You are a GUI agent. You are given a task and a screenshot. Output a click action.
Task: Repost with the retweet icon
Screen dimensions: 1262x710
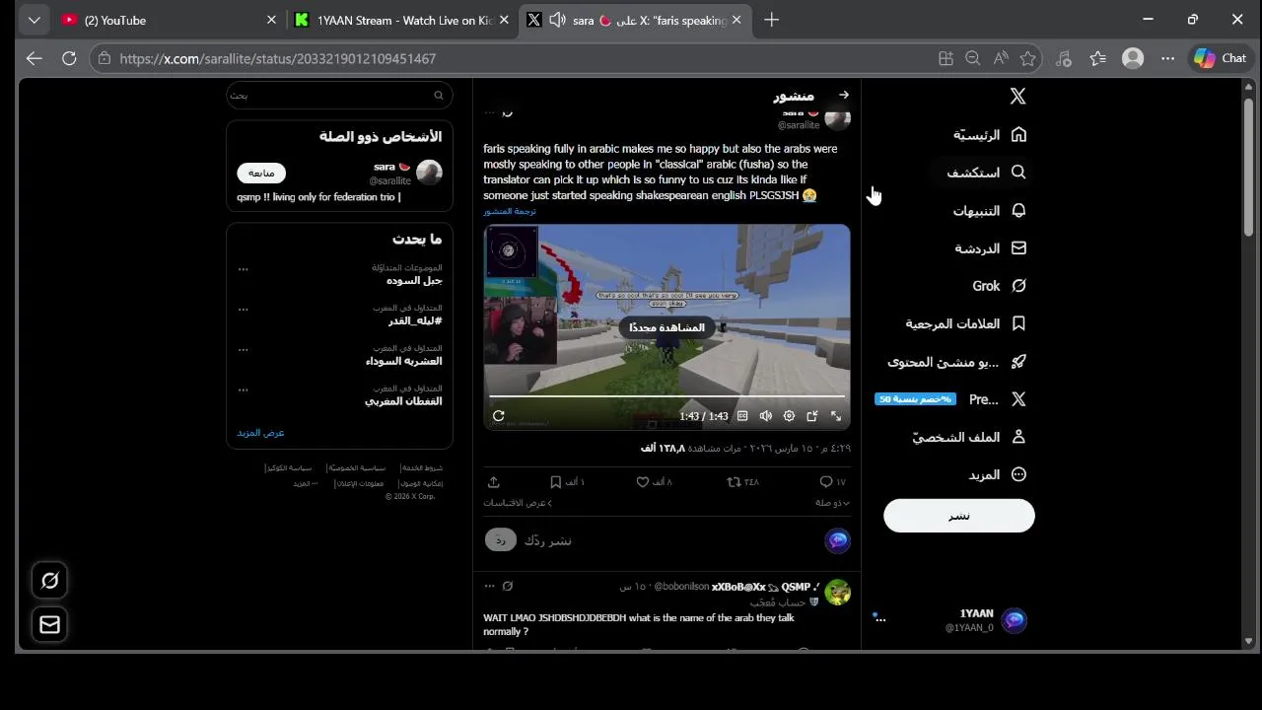point(733,482)
